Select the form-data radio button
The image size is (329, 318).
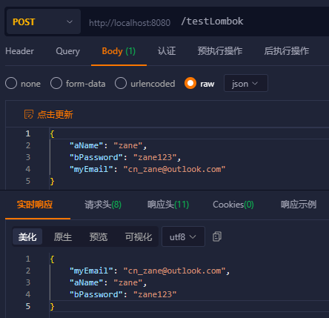56,83
